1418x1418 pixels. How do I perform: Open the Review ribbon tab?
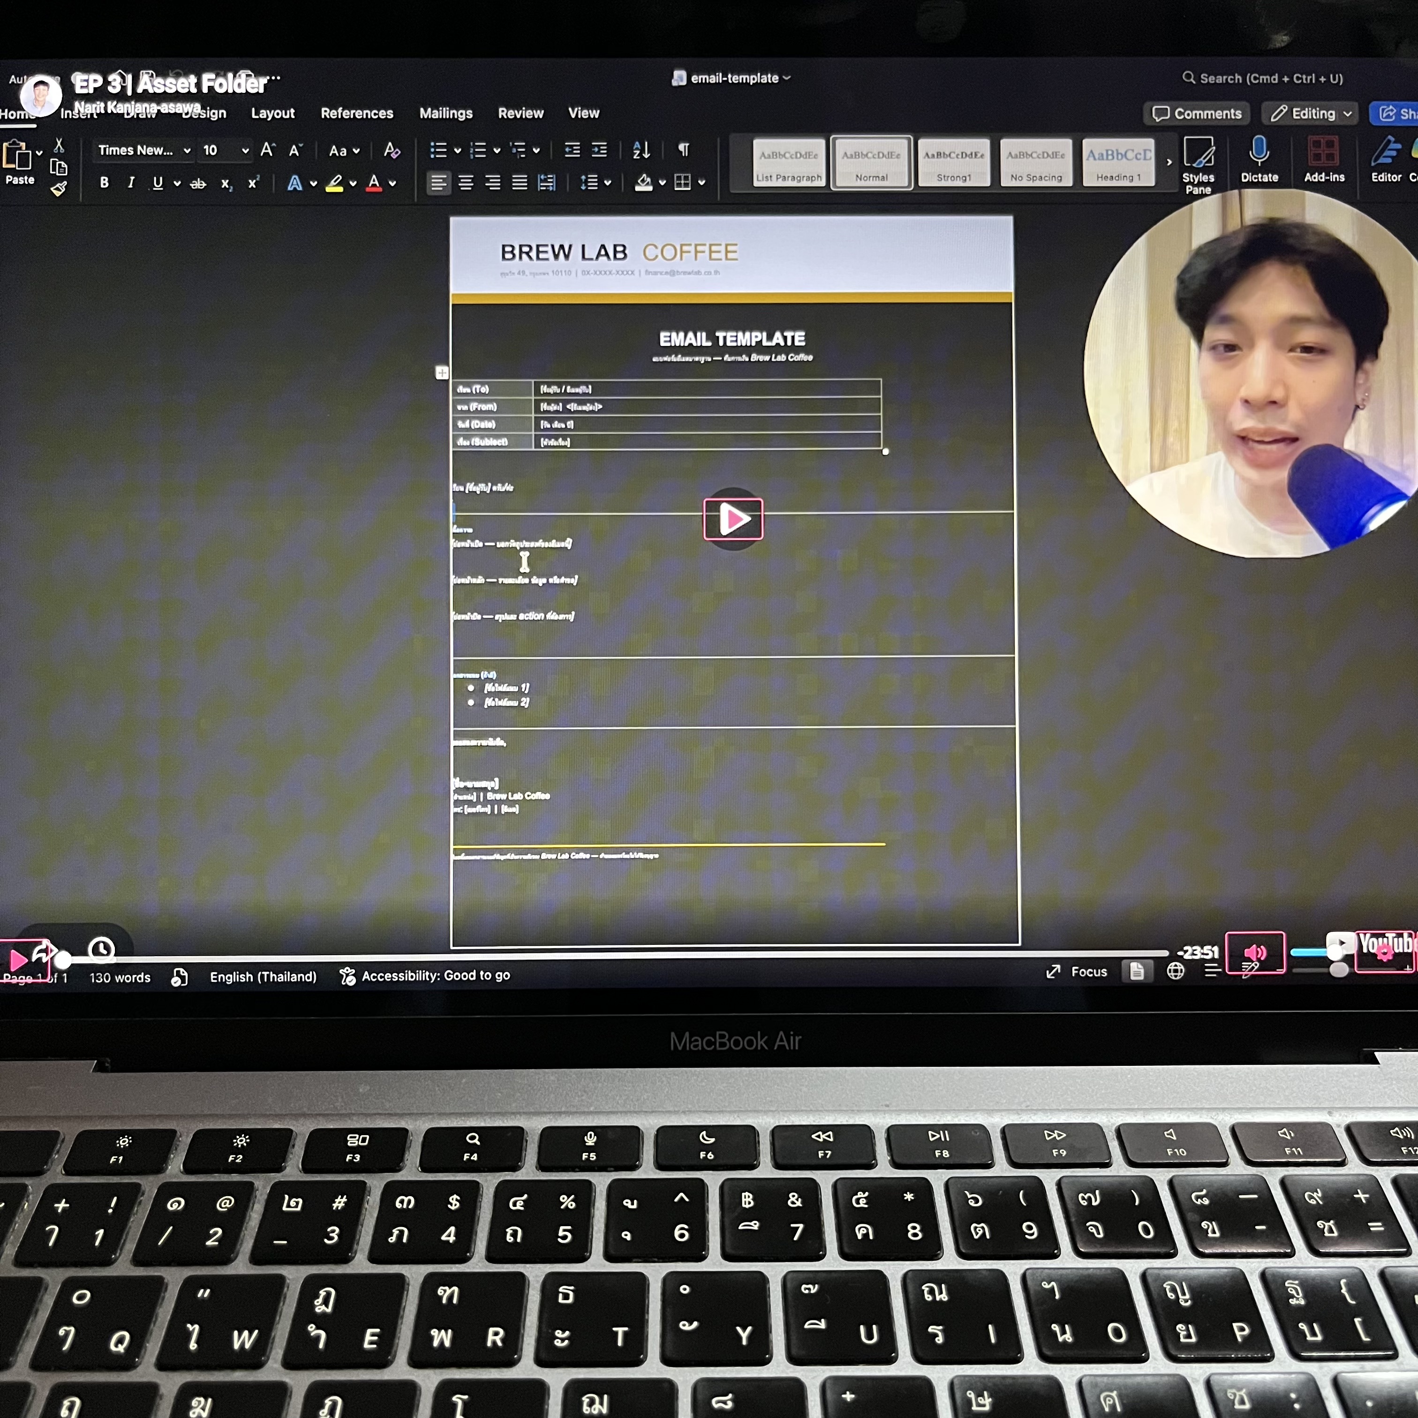520,113
